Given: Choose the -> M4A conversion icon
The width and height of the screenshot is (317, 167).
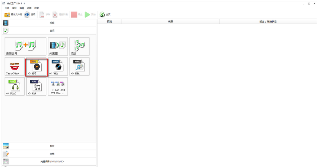Looking at the screenshot, I should [x=80, y=67].
